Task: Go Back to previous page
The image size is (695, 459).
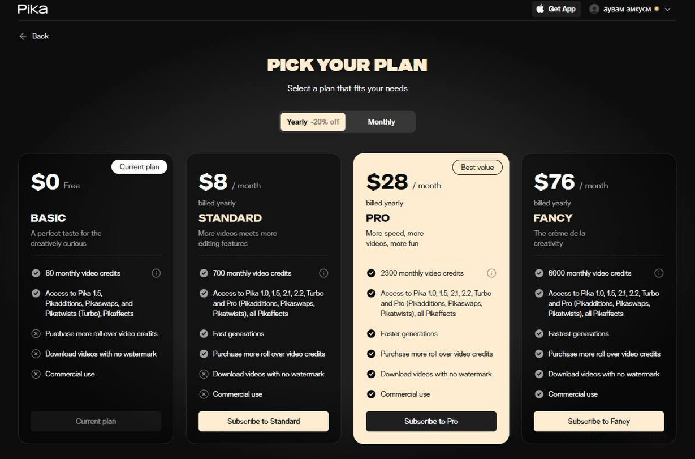Action: coord(40,36)
